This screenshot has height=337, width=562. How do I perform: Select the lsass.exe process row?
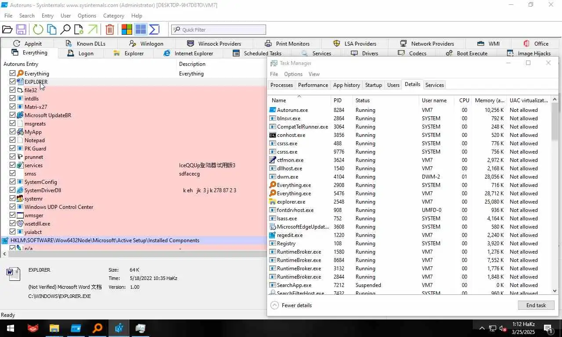tap(409, 219)
